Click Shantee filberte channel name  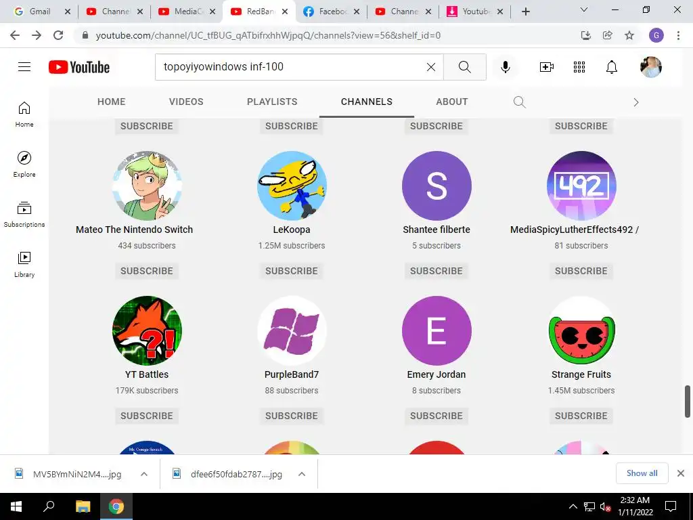pos(437,230)
